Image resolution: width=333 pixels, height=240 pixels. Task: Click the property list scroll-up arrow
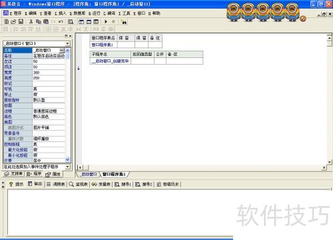tap(68, 51)
